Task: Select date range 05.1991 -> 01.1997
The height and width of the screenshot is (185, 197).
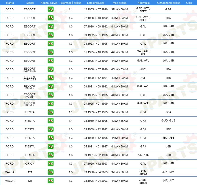Action: pyautogui.click(x=96, y=146)
